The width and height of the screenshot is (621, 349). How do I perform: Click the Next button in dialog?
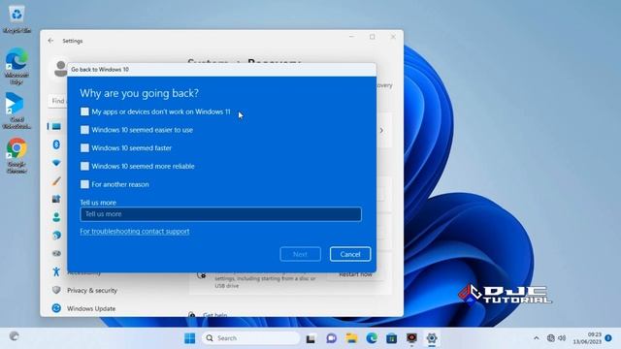pos(300,254)
